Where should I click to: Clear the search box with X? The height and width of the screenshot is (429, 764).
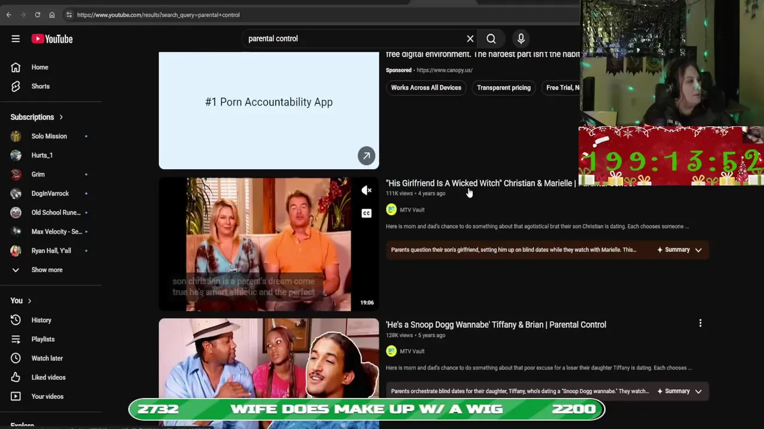tap(470, 39)
